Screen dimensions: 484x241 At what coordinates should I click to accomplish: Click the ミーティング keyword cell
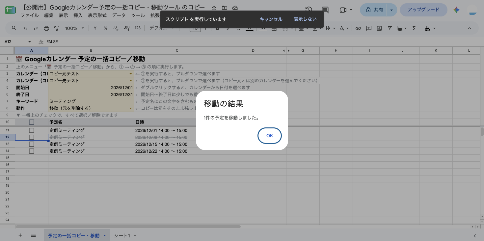coord(91,101)
